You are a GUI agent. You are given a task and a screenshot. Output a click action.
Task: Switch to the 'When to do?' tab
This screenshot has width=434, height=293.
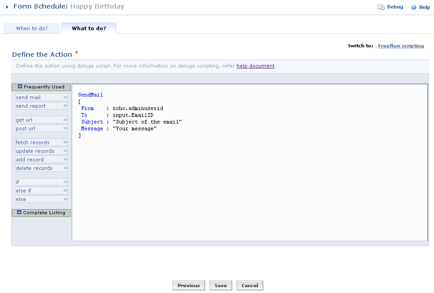coord(32,28)
